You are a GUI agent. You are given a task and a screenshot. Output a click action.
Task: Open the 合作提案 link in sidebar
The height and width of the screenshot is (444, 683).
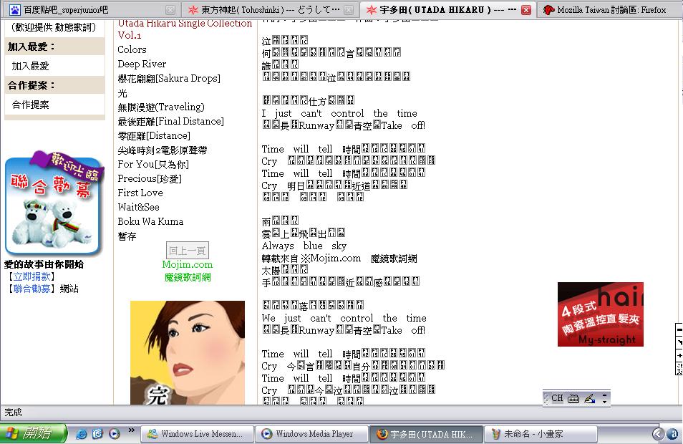(x=30, y=105)
